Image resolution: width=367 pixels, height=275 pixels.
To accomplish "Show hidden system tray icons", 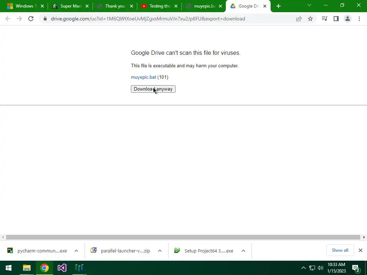I will (x=303, y=268).
